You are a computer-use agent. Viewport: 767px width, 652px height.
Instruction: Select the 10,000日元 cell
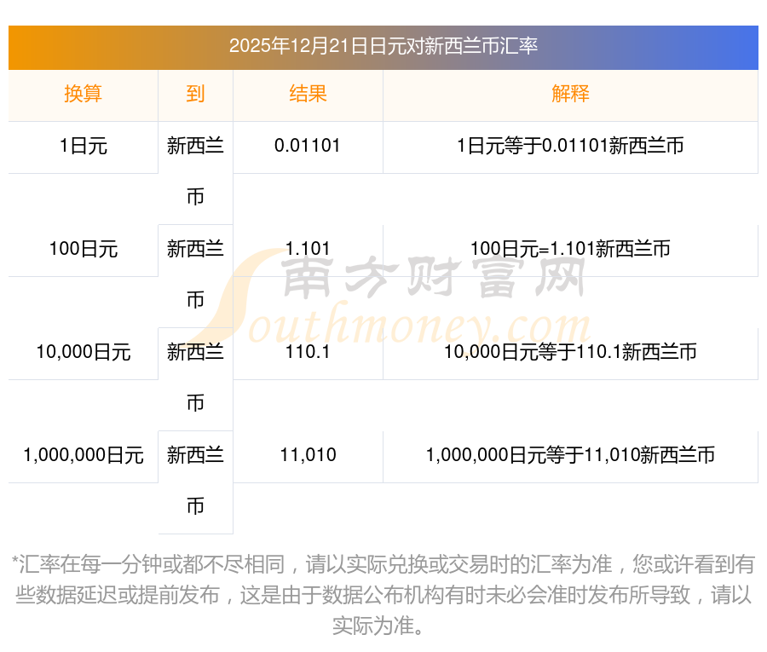click(83, 352)
